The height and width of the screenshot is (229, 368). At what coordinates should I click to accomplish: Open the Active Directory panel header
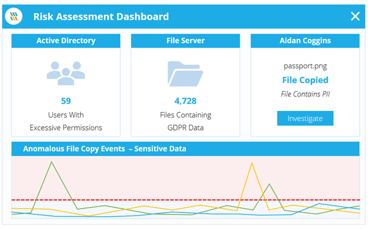(66, 41)
